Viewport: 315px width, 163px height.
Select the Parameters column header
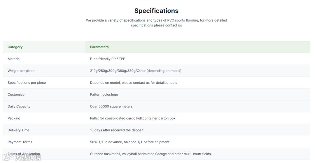pyautogui.click(x=99, y=47)
